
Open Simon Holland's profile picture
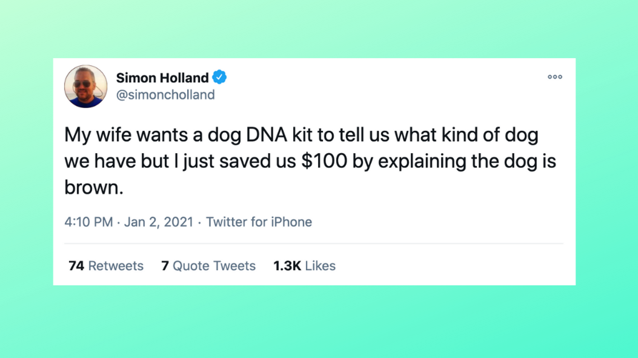[85, 86]
